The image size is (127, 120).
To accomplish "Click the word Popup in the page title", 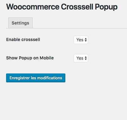I will click(106, 7).
